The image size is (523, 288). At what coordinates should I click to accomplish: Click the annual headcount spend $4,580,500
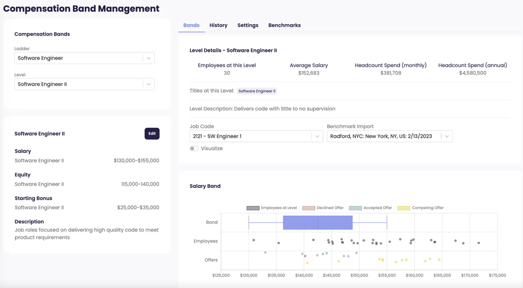point(473,73)
